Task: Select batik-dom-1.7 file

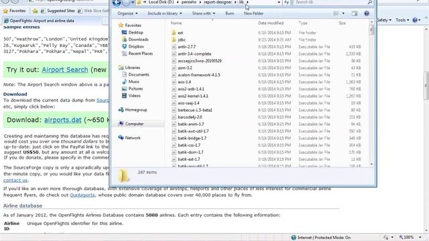Action: pos(190,152)
